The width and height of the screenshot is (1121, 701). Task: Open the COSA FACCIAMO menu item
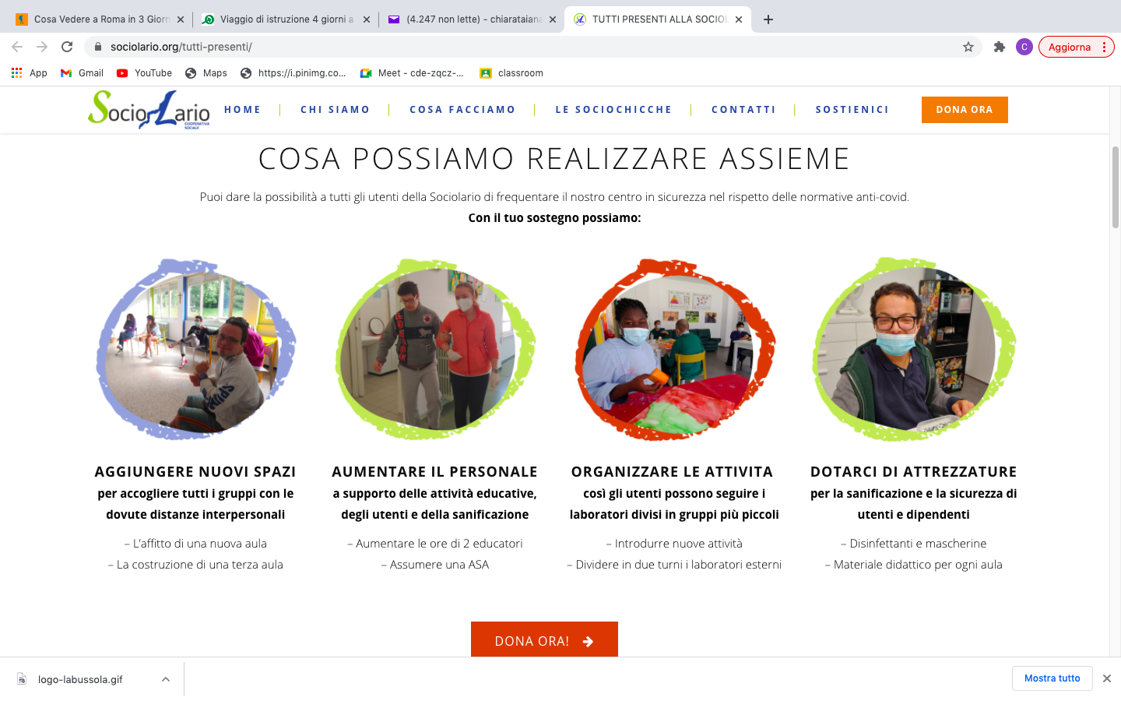pos(462,110)
